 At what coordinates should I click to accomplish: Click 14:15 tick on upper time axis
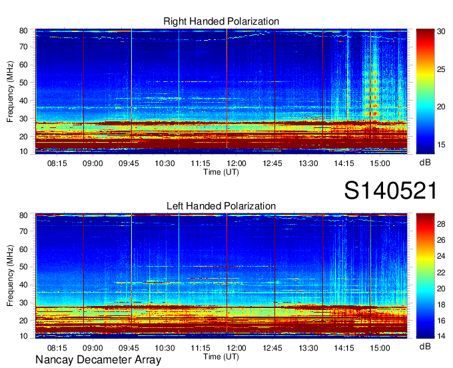click(x=344, y=163)
